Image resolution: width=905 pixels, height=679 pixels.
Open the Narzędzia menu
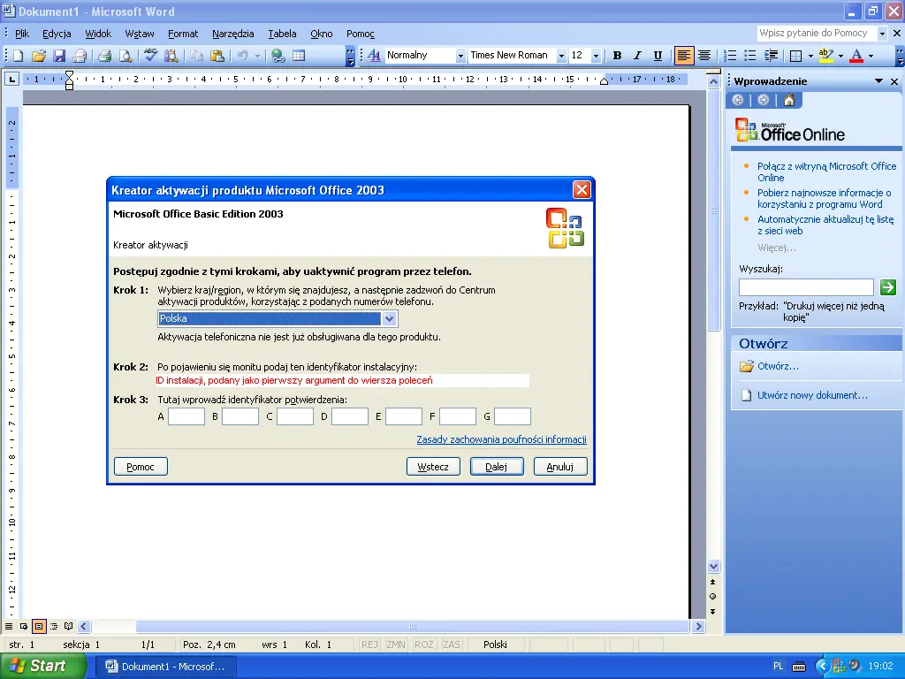tap(232, 34)
